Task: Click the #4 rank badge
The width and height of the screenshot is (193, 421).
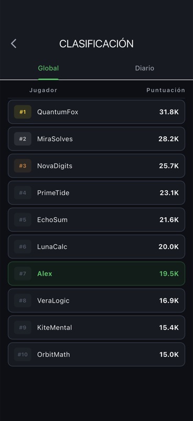Action: click(x=23, y=193)
